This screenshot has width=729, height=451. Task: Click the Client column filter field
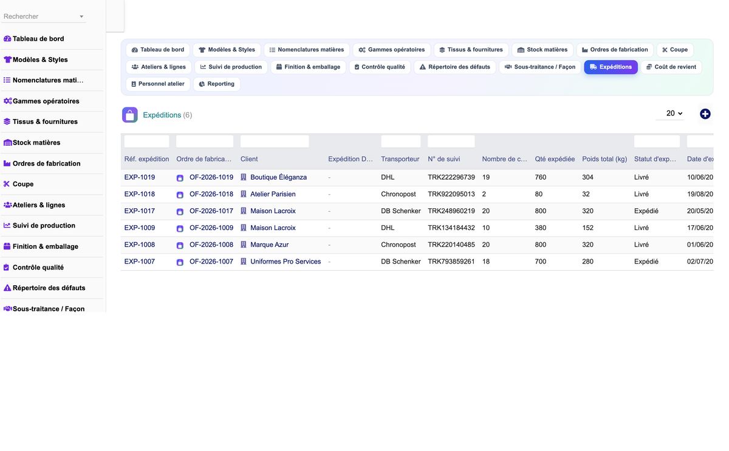coord(275,141)
